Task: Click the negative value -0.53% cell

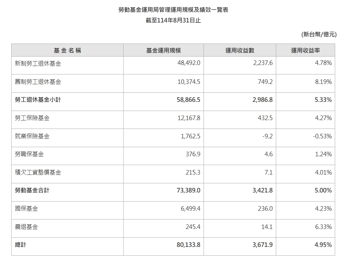Action: [x=323, y=137]
